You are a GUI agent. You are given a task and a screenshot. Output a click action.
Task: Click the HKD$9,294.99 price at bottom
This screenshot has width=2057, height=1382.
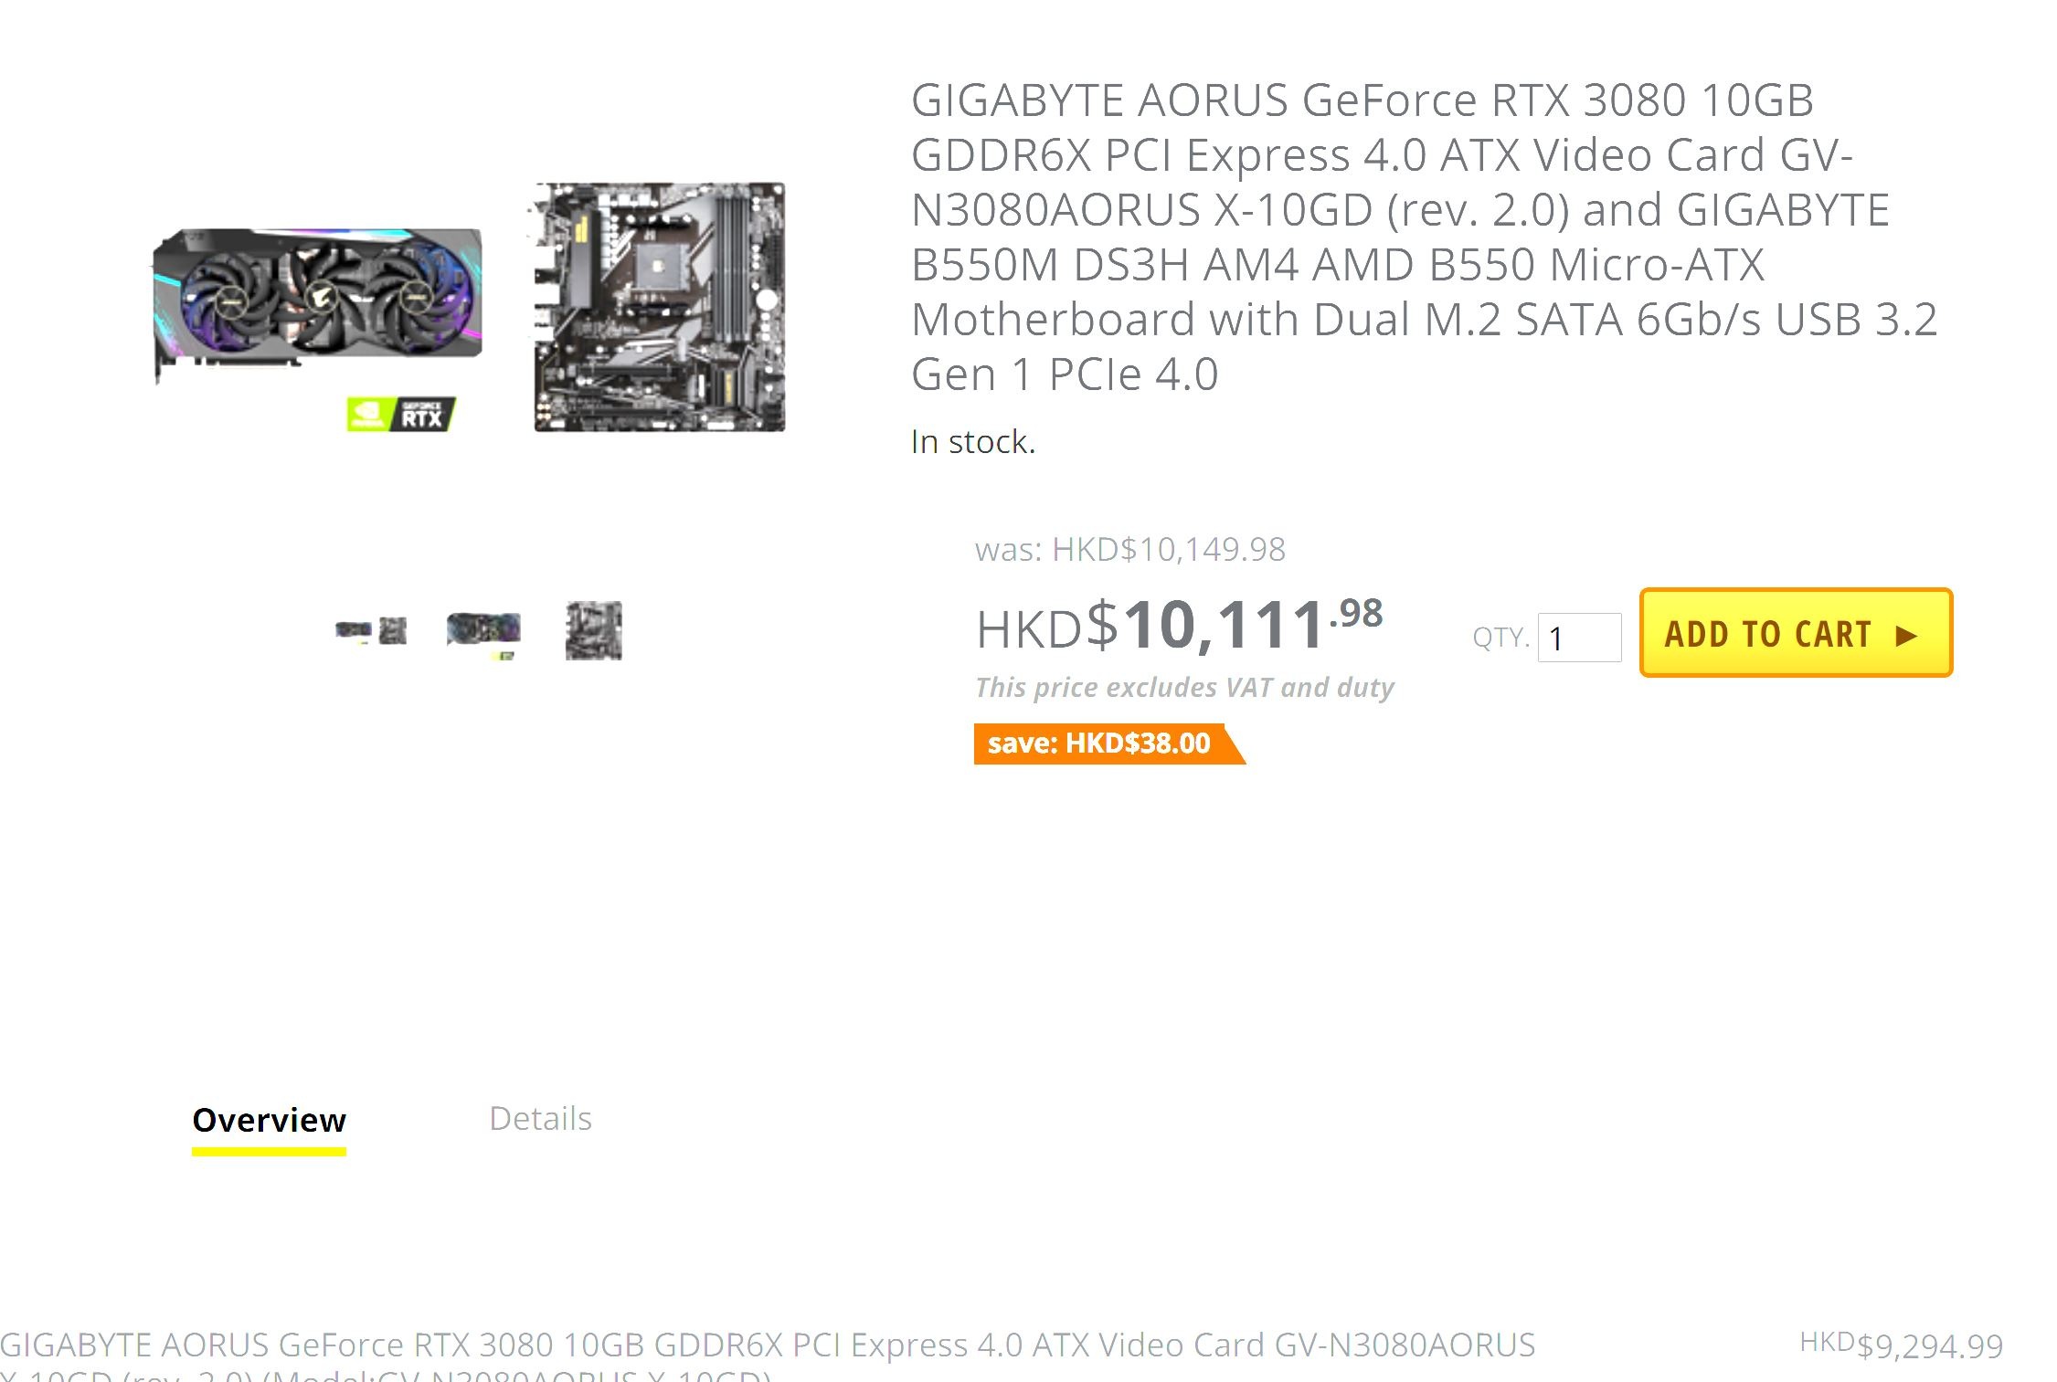point(1901,1345)
